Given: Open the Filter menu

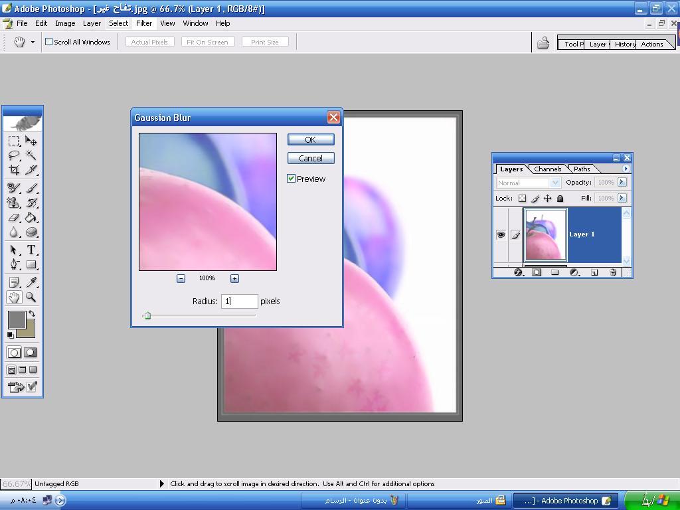Looking at the screenshot, I should (x=144, y=23).
